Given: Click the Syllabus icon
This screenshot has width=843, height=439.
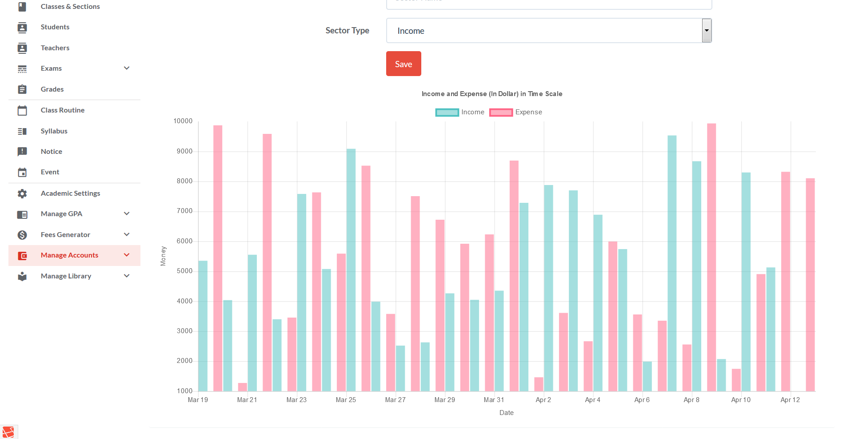Looking at the screenshot, I should tap(22, 131).
